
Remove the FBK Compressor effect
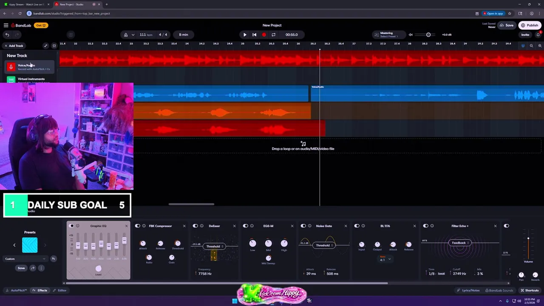[184, 226]
